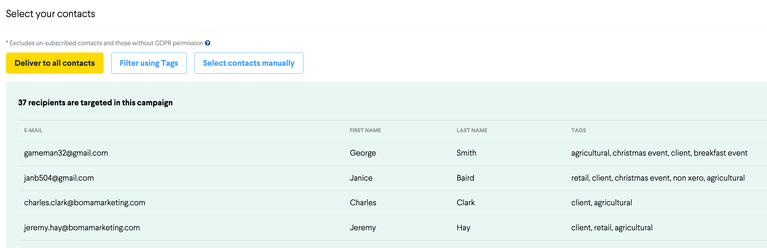Select the gameman32@gmail.com email cell
This screenshot has width=767, height=248.
click(66, 153)
